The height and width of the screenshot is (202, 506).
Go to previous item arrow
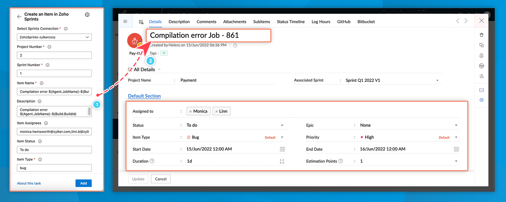pos(458,21)
